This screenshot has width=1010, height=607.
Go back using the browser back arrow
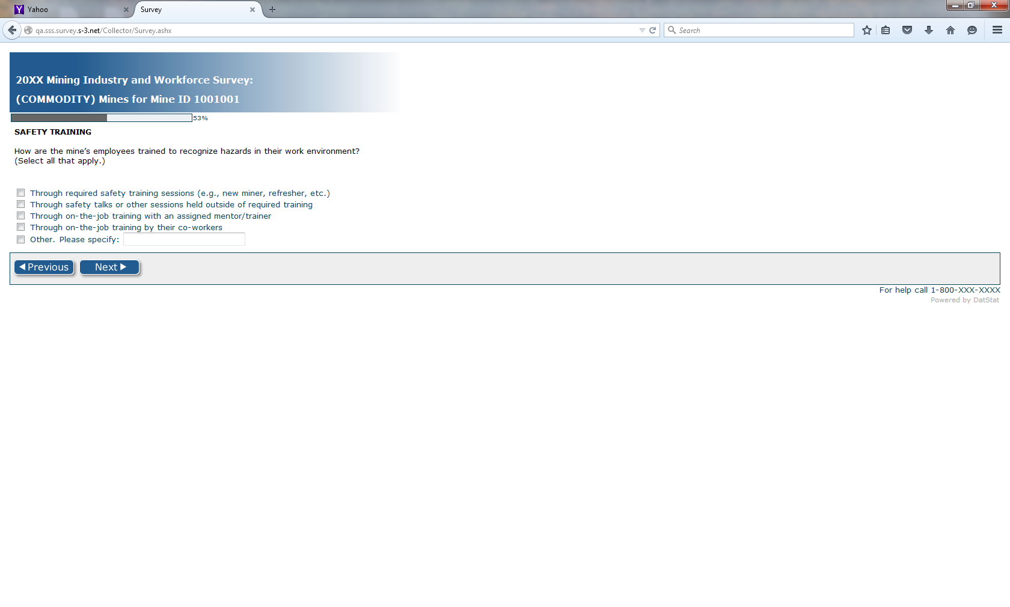coord(12,30)
